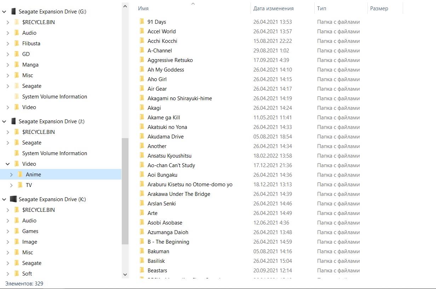Expand the Image folder in the tree
The height and width of the screenshot is (289, 436).
click(x=8, y=242)
